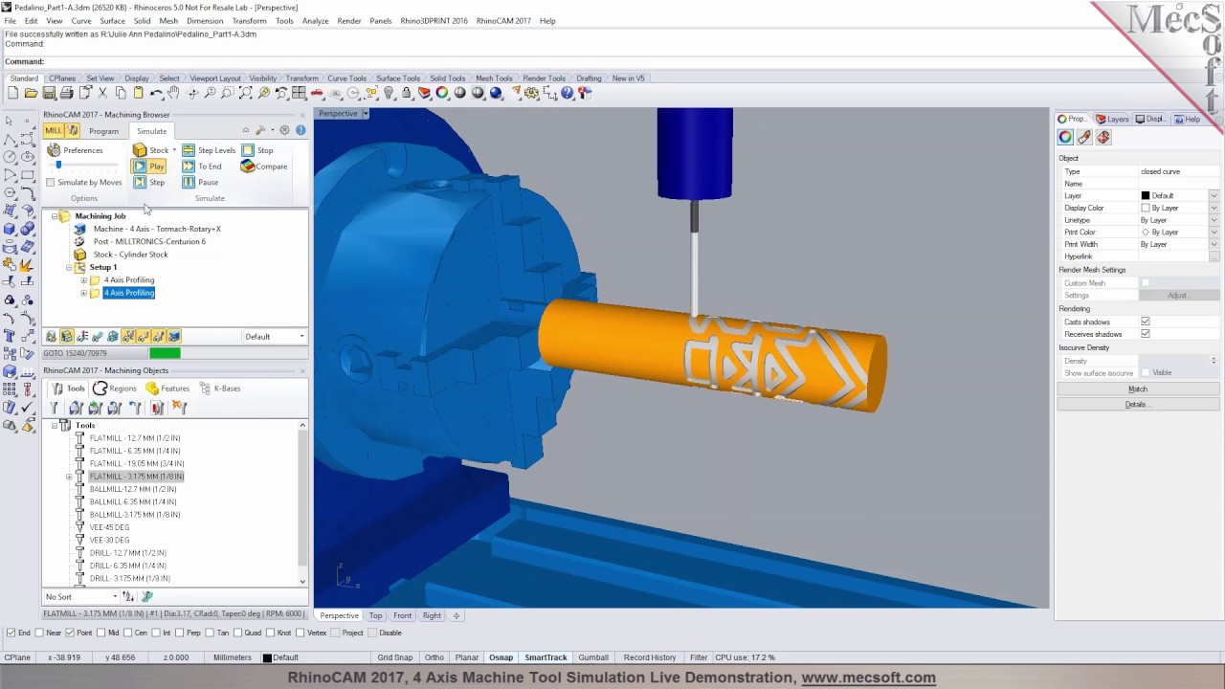
Task: Toggle the Casts shadows checkbox
Action: (1146, 322)
